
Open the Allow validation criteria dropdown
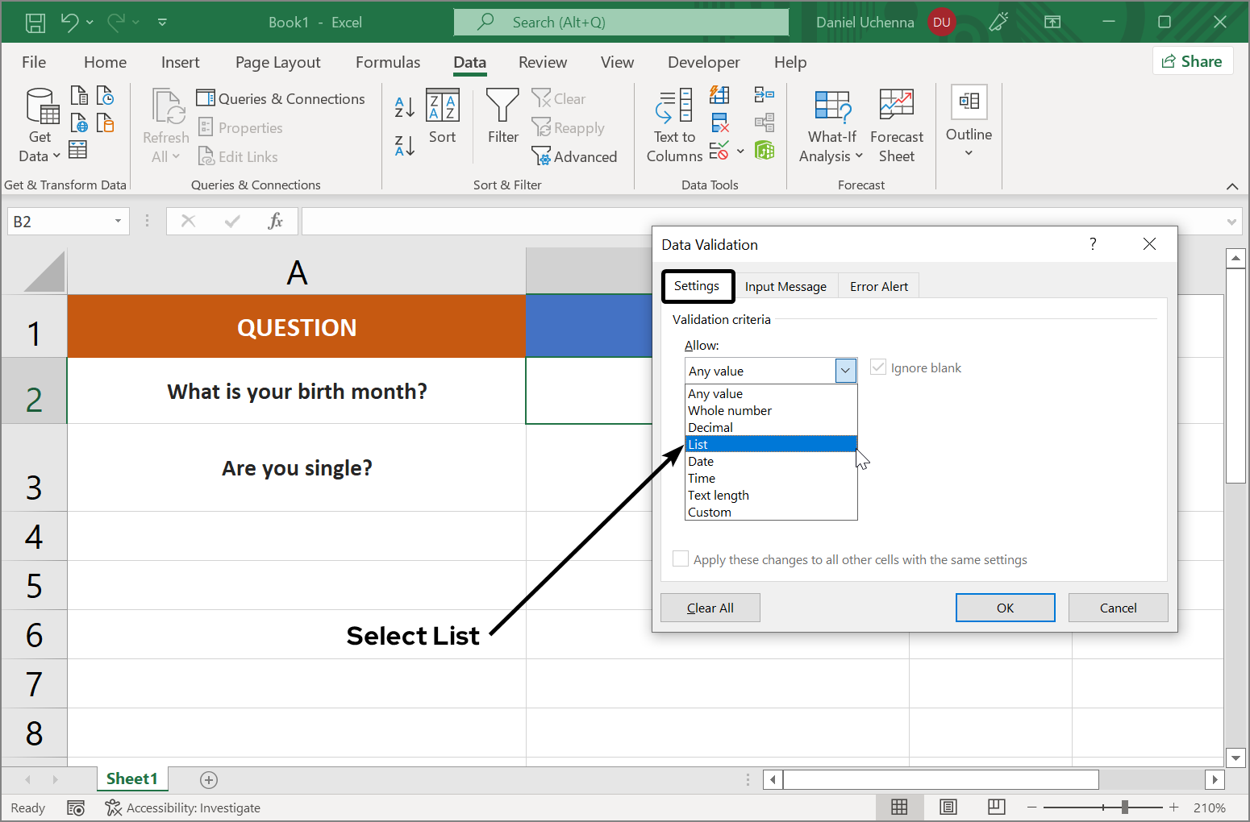click(844, 370)
